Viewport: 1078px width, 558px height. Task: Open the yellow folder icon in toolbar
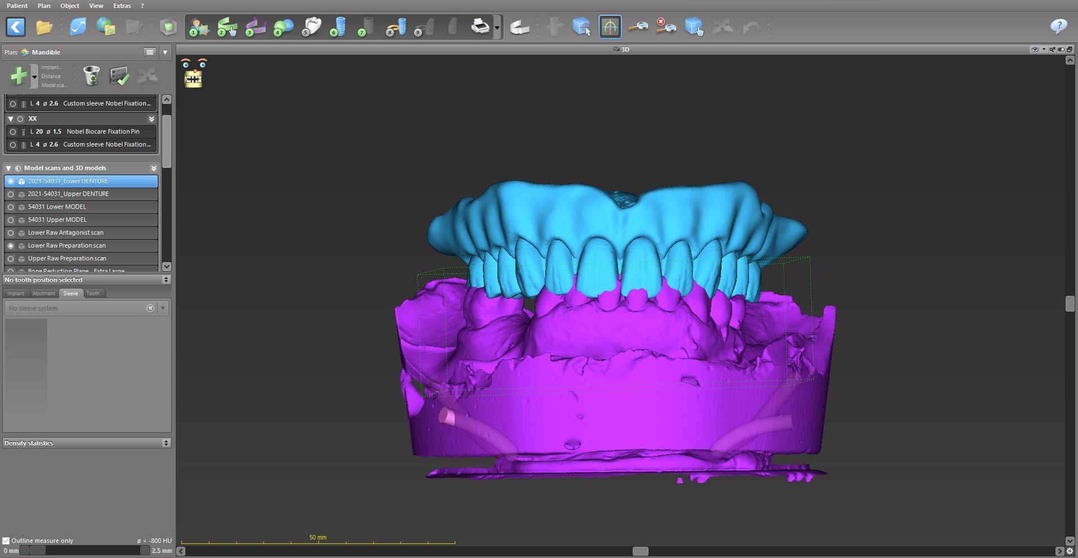tap(44, 27)
